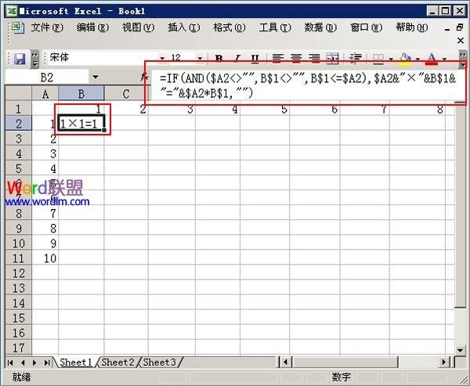Click Merge and Center icon

(332, 58)
